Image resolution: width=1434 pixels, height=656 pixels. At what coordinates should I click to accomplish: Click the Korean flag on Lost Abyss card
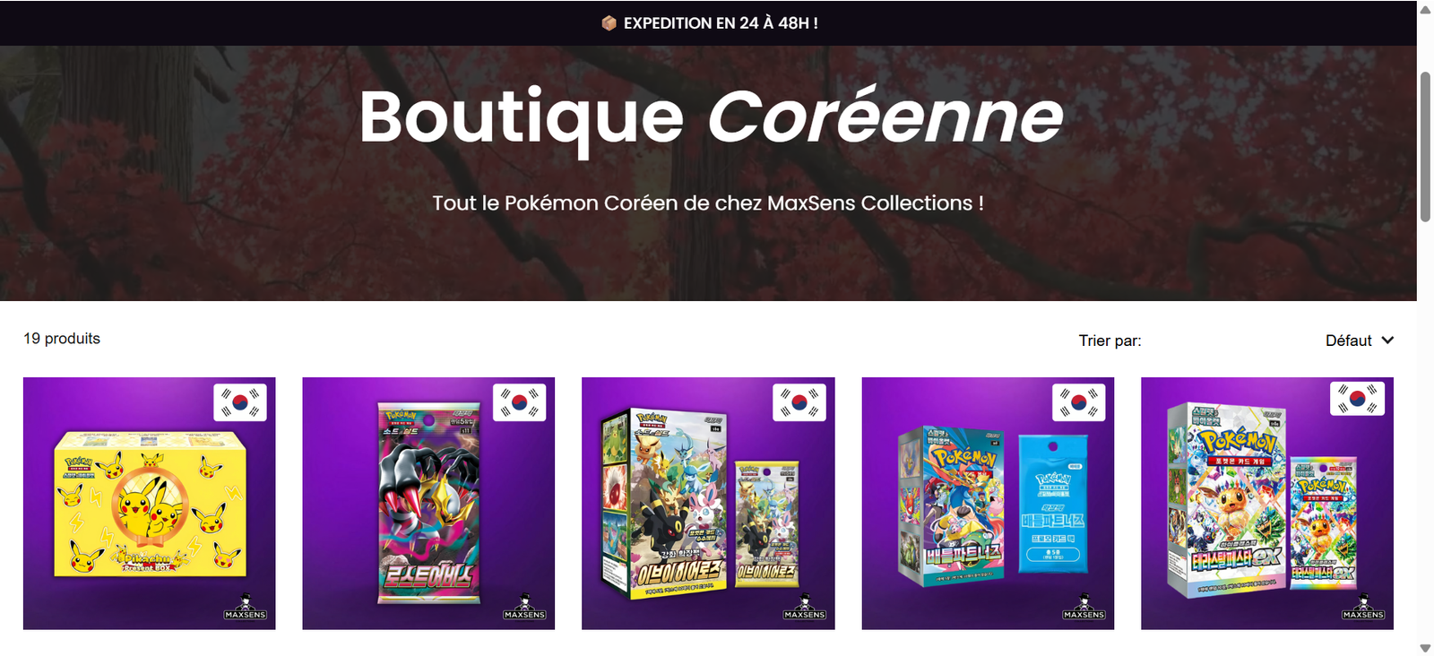coord(520,402)
